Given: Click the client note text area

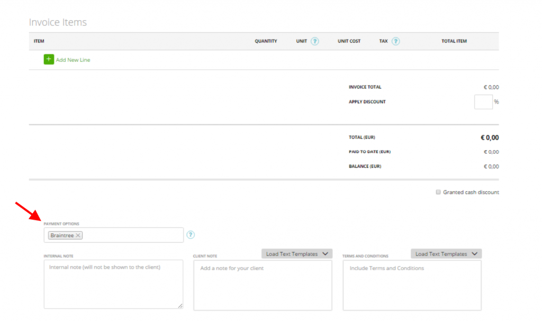Looking at the screenshot, I should pyautogui.click(x=263, y=284).
